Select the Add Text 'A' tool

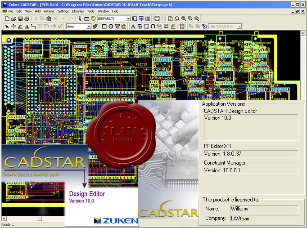point(133,26)
